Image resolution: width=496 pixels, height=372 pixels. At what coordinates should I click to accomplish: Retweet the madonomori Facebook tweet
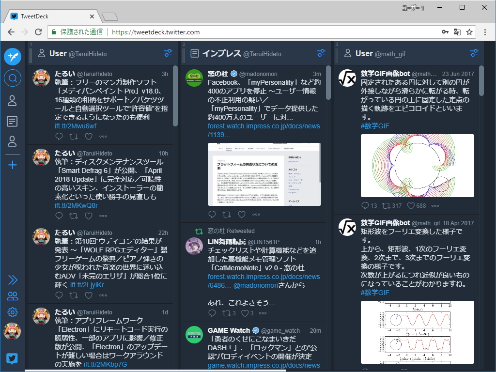pyautogui.click(x=227, y=214)
